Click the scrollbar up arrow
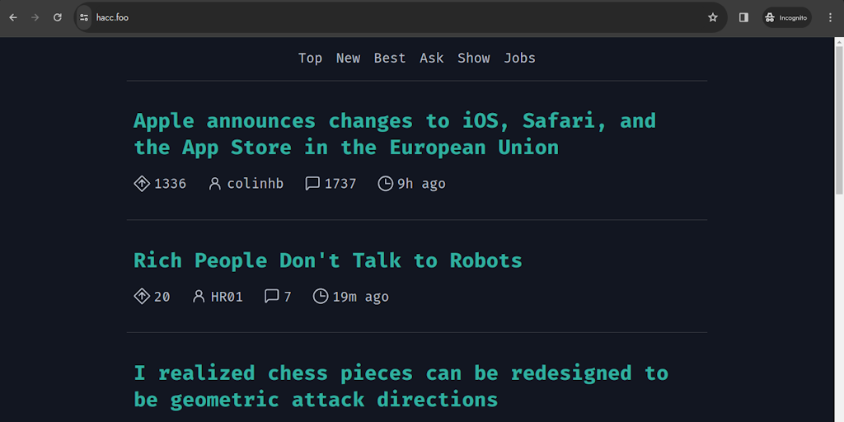The width and height of the screenshot is (844, 422). (x=839, y=41)
